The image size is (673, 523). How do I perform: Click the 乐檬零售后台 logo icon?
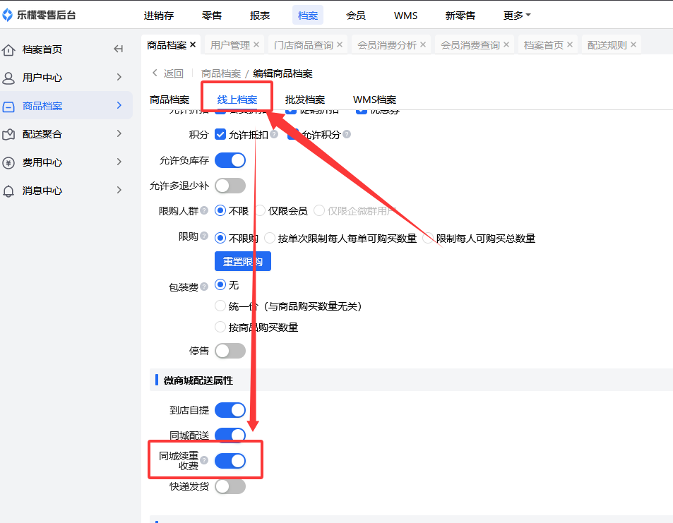7,15
